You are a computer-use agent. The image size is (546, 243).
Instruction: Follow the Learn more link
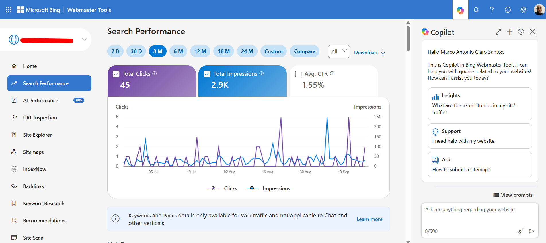[x=369, y=219]
